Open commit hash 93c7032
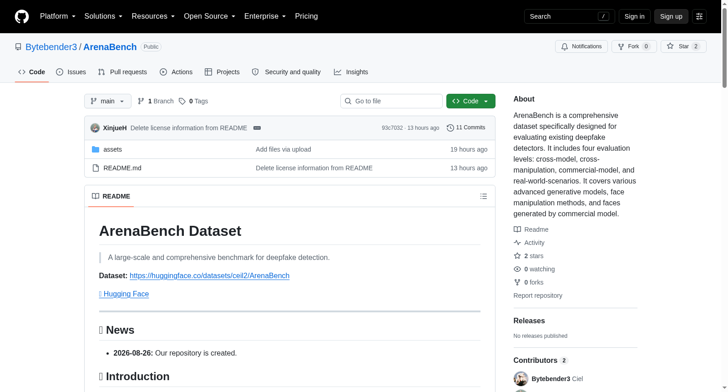This screenshot has width=728, height=392. pyautogui.click(x=392, y=128)
